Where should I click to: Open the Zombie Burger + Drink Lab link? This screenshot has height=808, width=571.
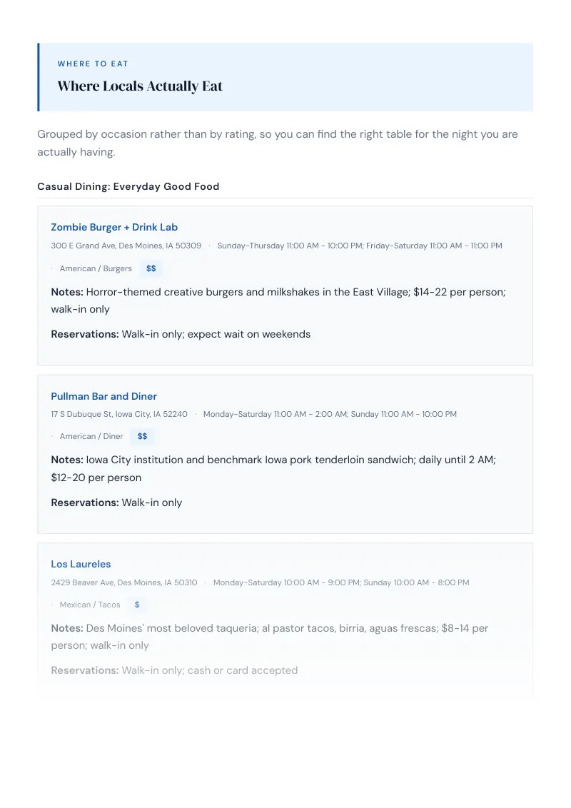(x=114, y=227)
